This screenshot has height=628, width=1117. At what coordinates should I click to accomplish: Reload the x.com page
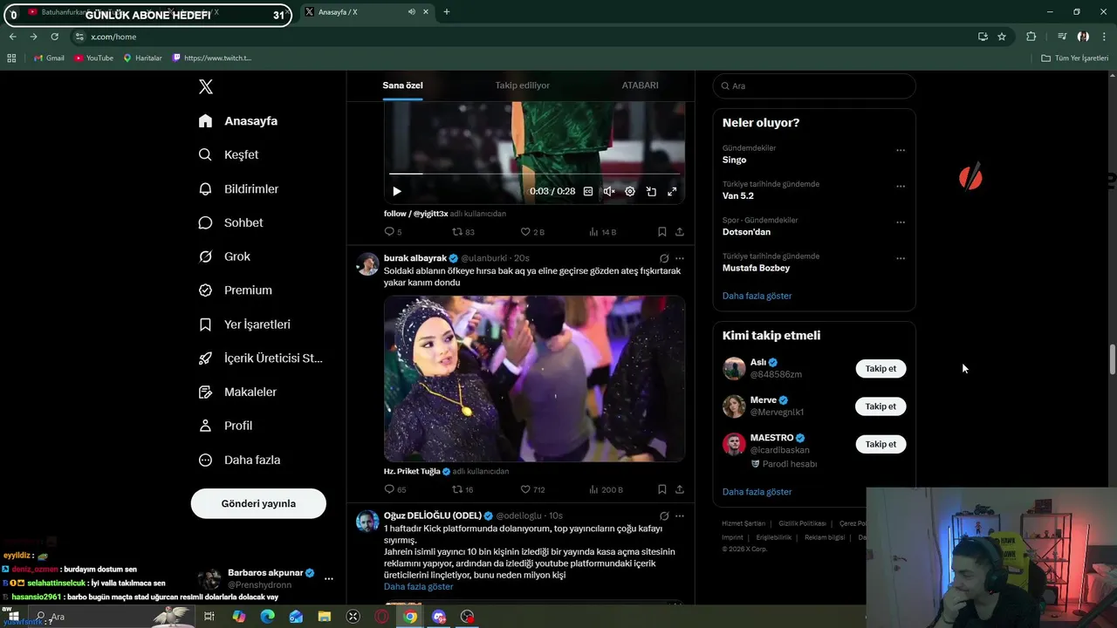point(54,37)
